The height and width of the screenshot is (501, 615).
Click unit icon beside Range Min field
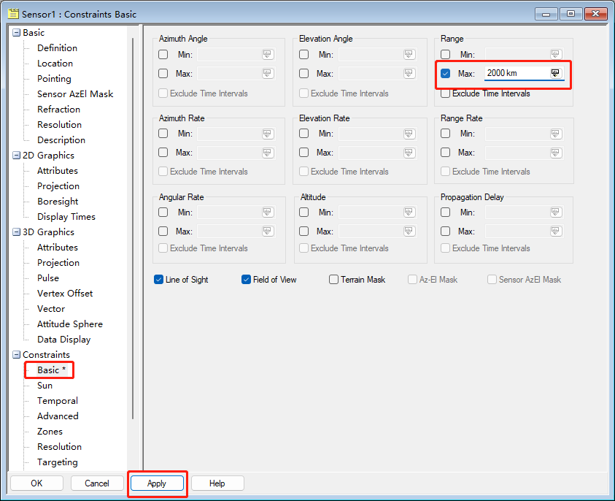pos(556,55)
